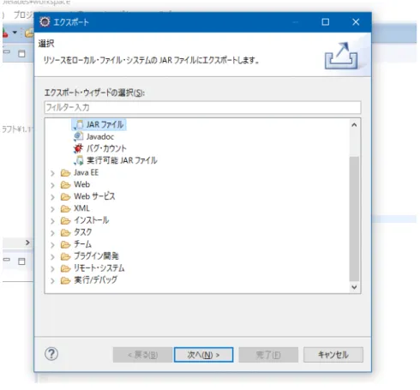Click the Web サービス folder icon
Viewport: 420px width, 390px height.
click(65, 197)
